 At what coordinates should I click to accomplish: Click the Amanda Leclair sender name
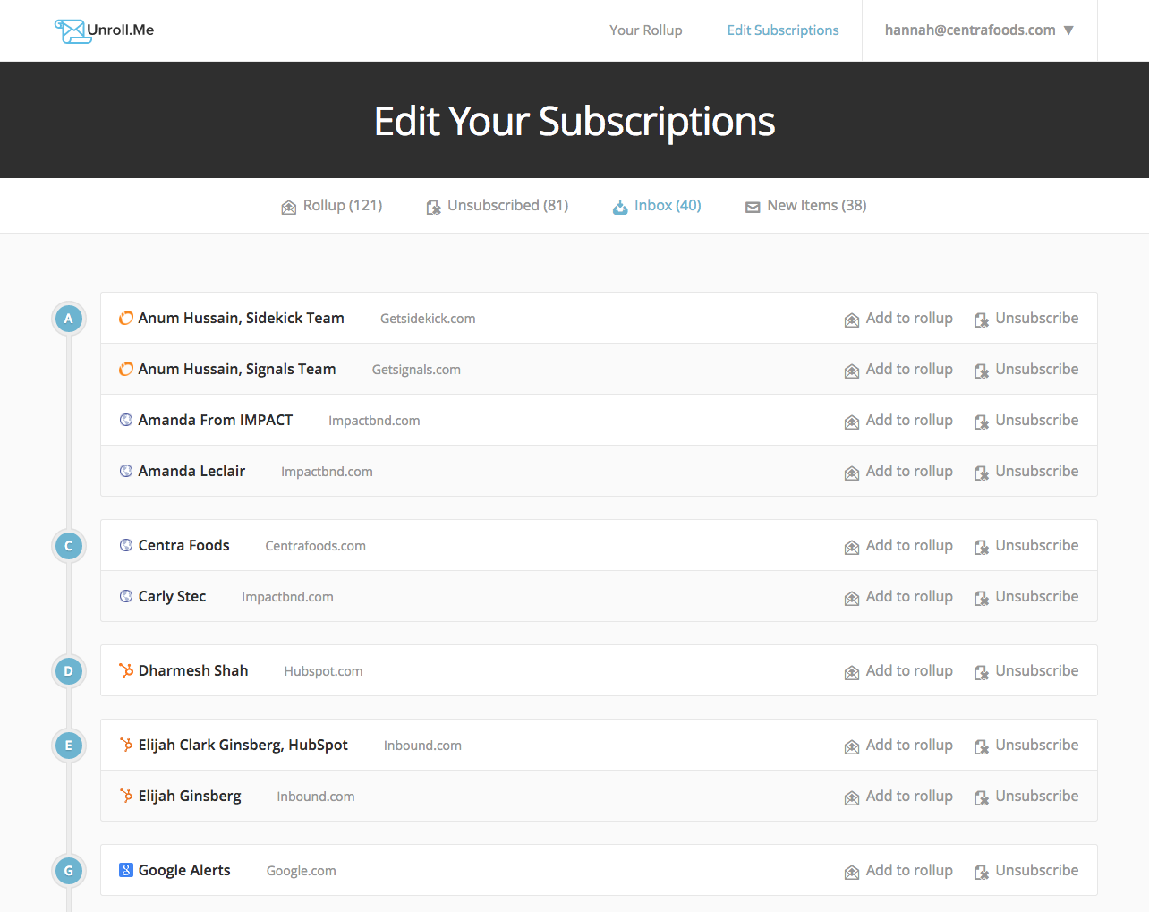(x=191, y=472)
